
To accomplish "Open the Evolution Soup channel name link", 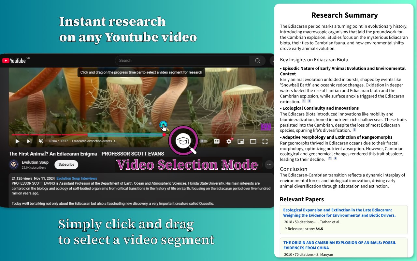I will point(35,162).
